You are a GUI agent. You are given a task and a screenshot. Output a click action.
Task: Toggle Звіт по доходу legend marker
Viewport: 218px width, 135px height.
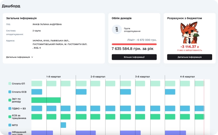(x=10, y=100)
